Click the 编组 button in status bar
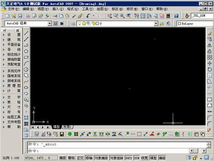 [162, 158]
